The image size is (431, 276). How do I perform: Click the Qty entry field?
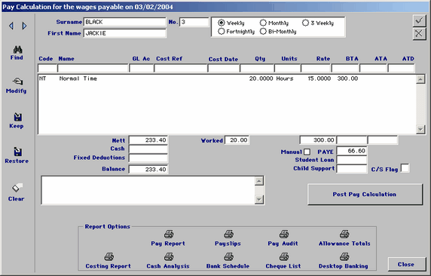(x=257, y=68)
